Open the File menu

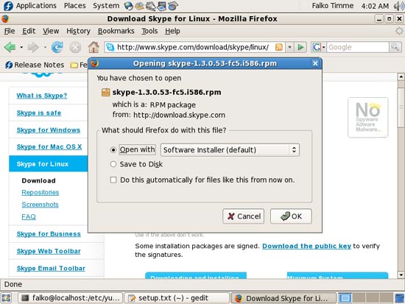10,31
